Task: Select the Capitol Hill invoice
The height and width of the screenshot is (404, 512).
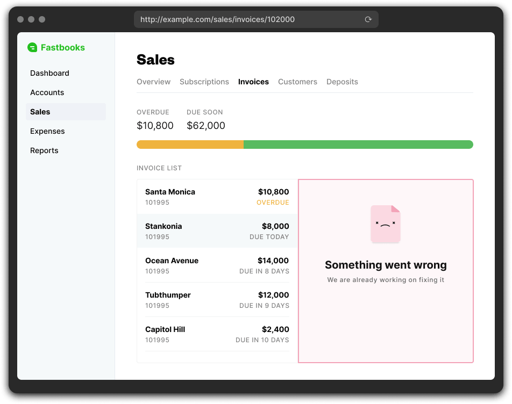Action: (217, 334)
